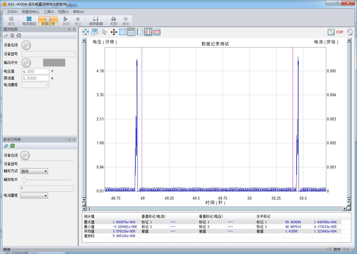Click the 毫安时 value 5.065128e-008
The height and width of the screenshot is (254, 357).
[124, 236]
